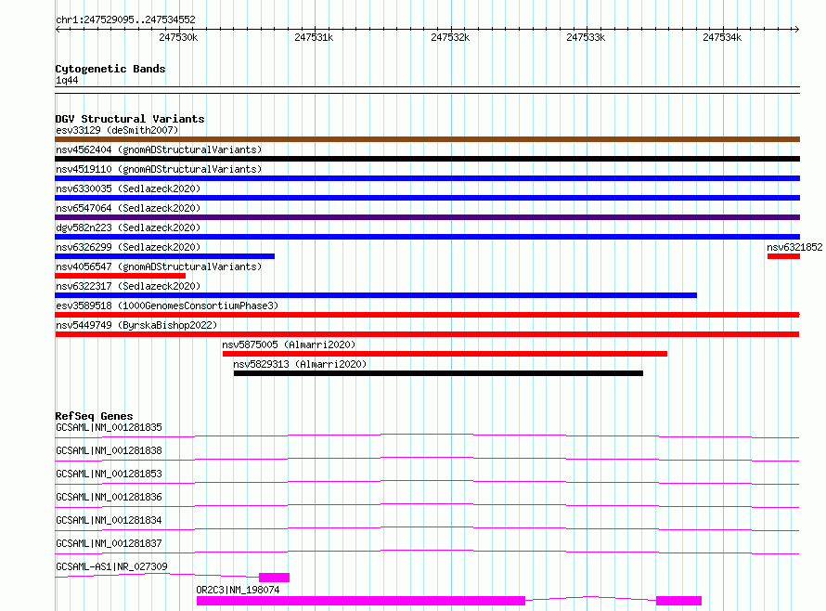Image resolution: width=826 pixels, height=611 pixels.
Task: Click the right arrowhead of the ruler
Action: coord(797,29)
